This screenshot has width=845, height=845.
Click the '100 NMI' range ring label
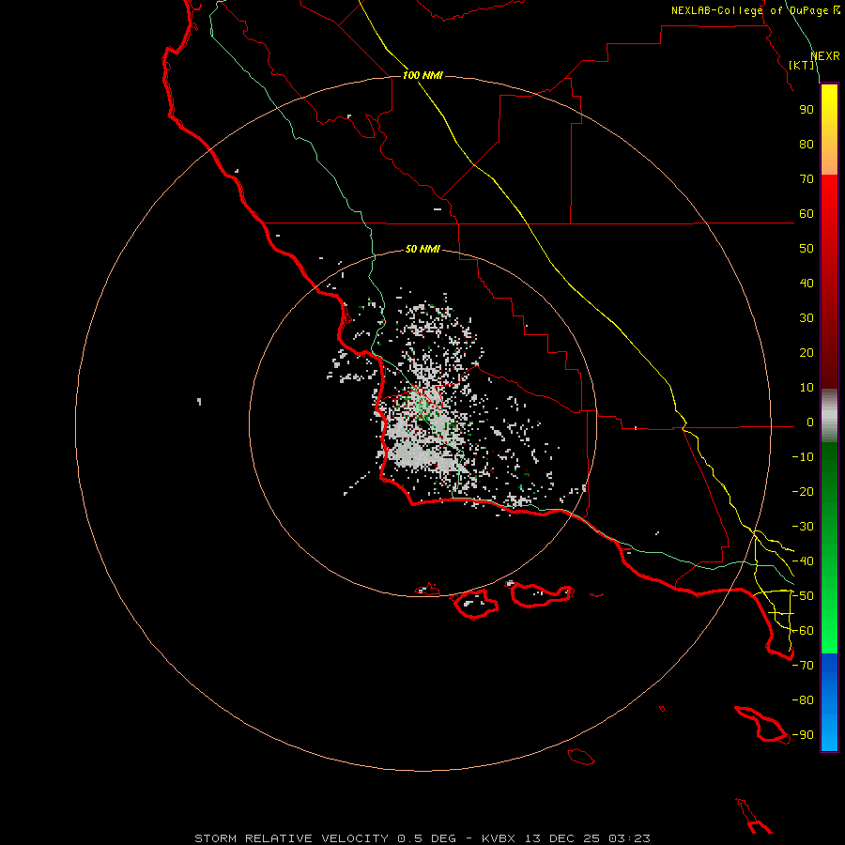(422, 75)
